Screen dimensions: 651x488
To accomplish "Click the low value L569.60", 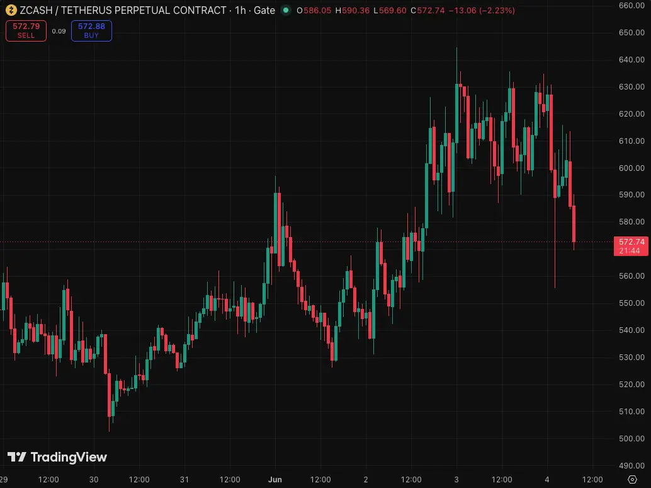I will click(390, 10).
